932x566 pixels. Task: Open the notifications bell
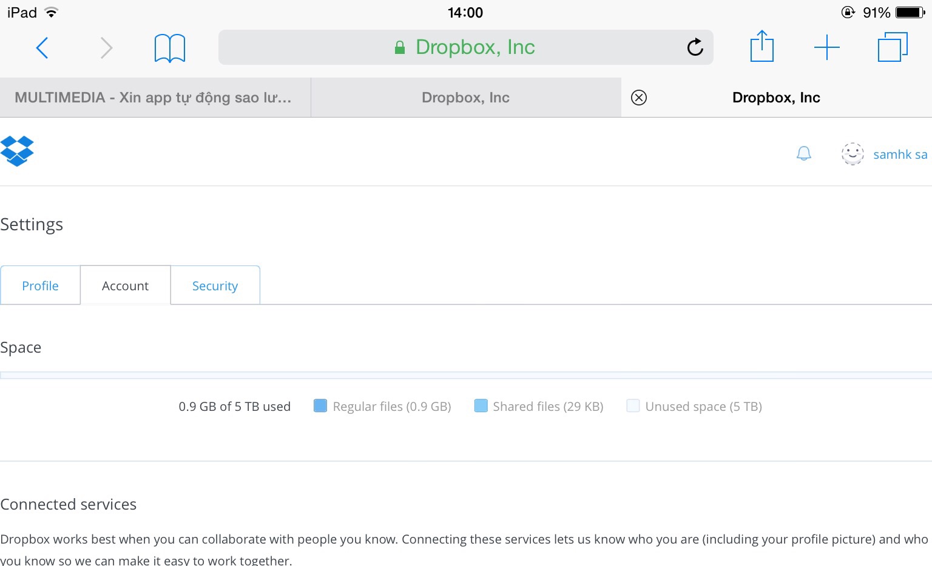click(x=803, y=154)
